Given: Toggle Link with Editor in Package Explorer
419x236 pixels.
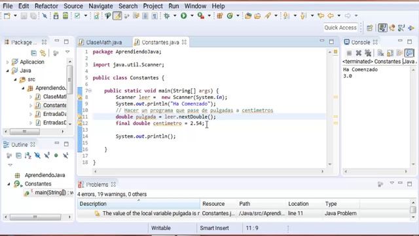Looking at the screenshot, I should 43,53.
